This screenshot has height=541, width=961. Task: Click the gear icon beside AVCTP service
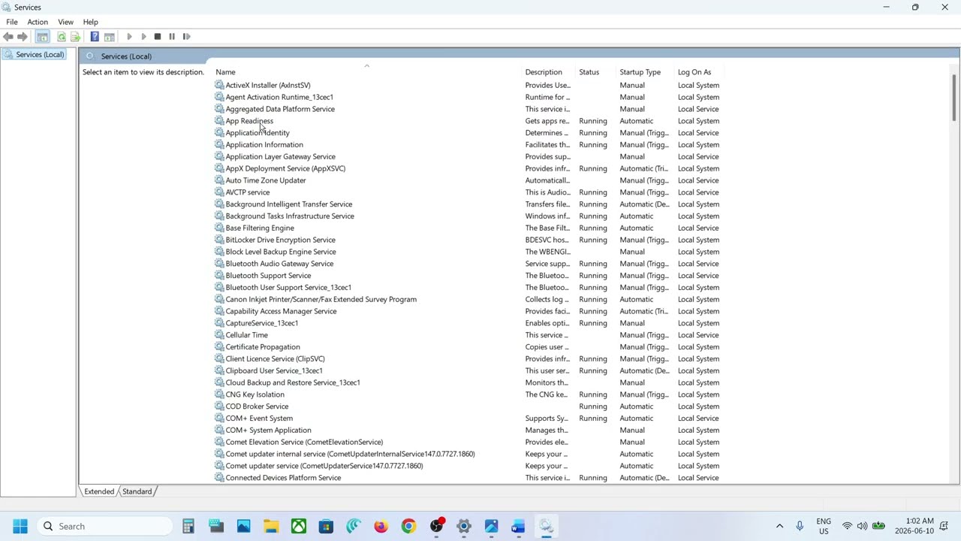tap(219, 192)
